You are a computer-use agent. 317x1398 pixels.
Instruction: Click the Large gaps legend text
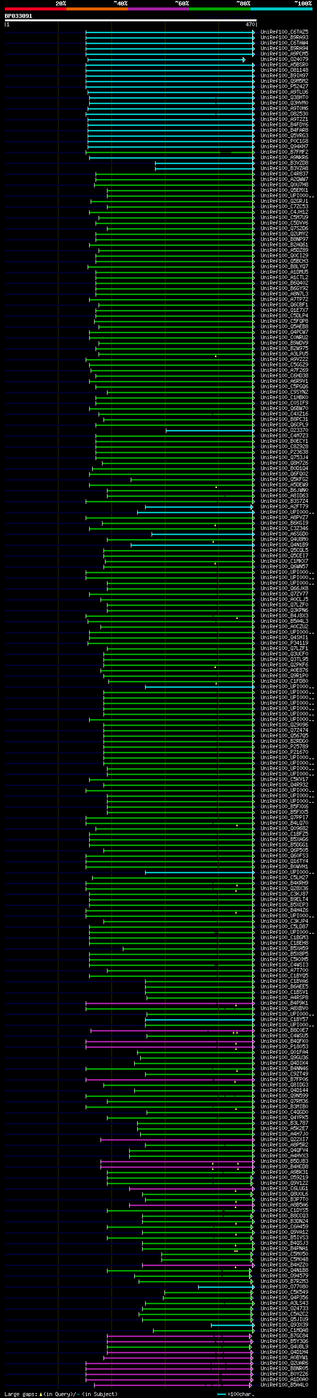61,1394
